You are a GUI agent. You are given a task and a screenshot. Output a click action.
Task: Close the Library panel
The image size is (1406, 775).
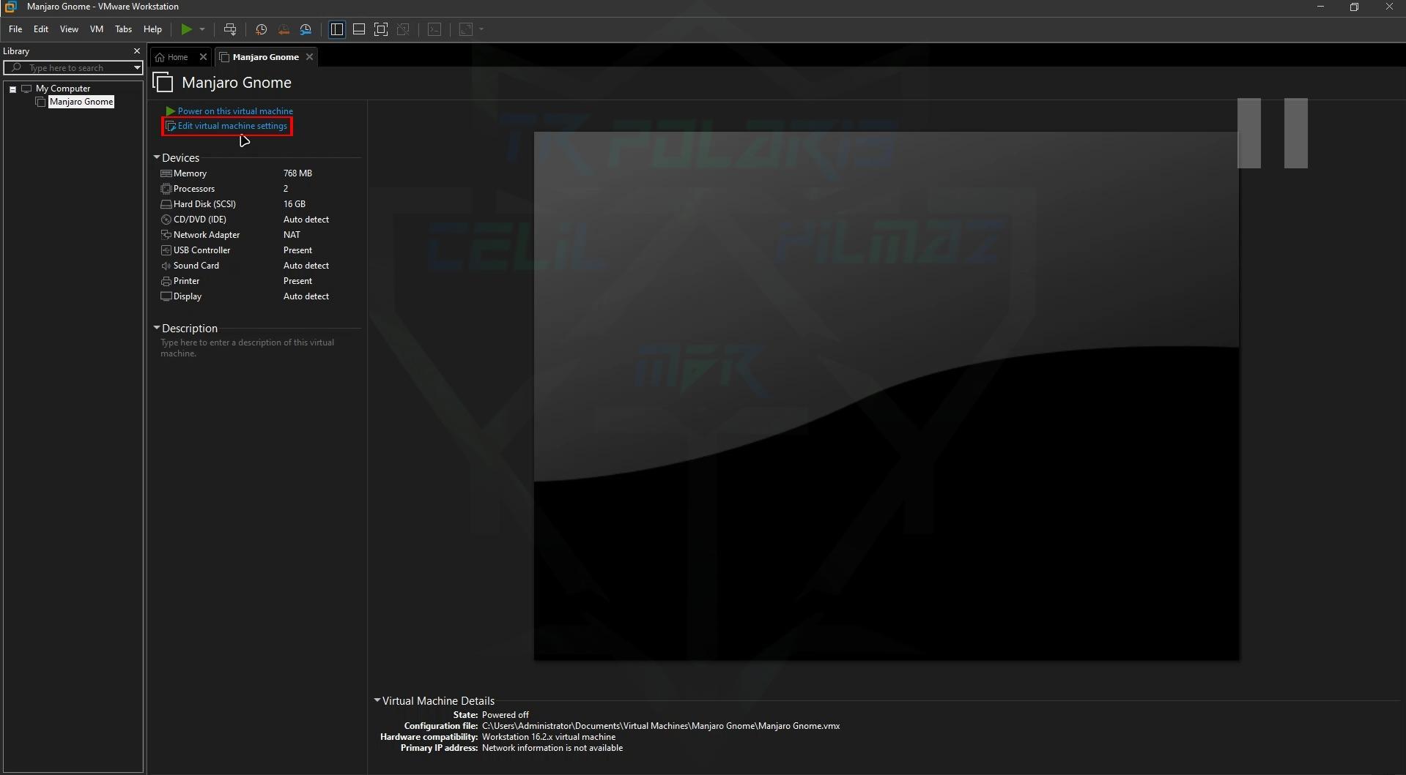[x=136, y=51]
